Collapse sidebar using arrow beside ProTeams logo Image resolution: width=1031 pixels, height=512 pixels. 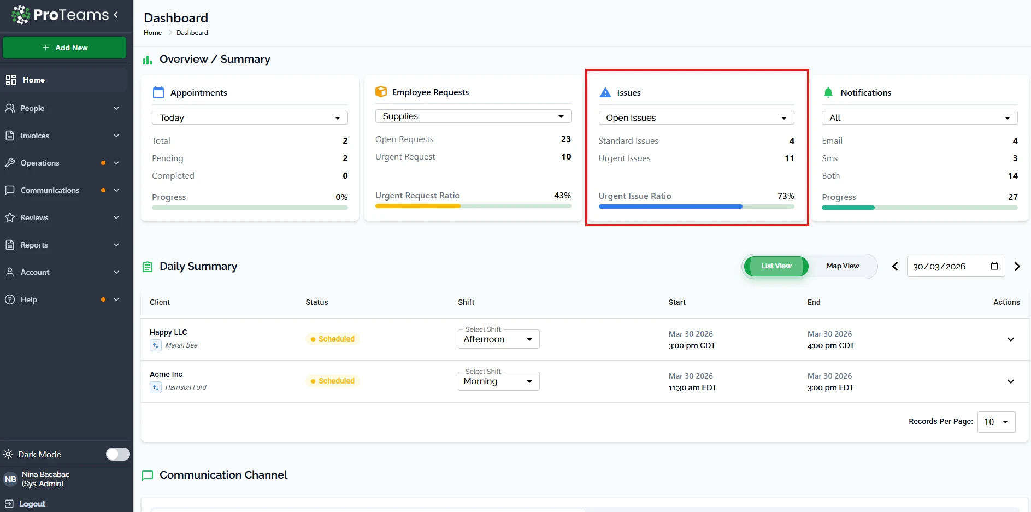116,15
